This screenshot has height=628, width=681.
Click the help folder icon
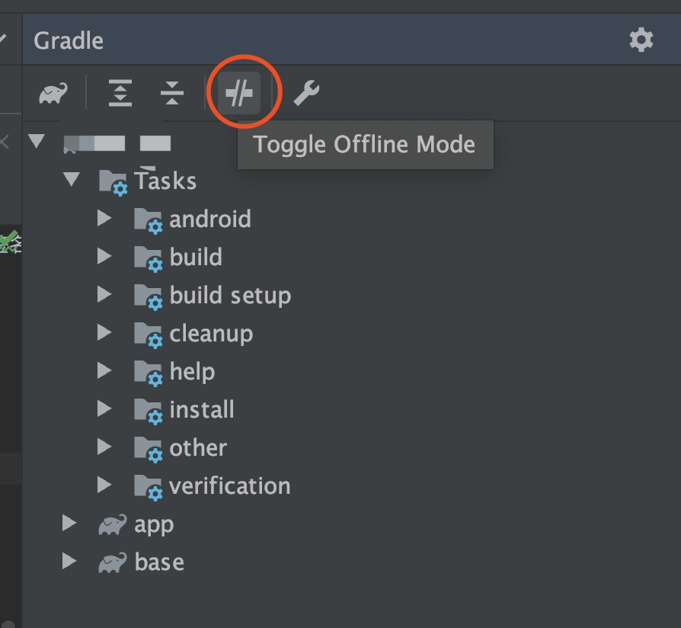click(x=148, y=373)
